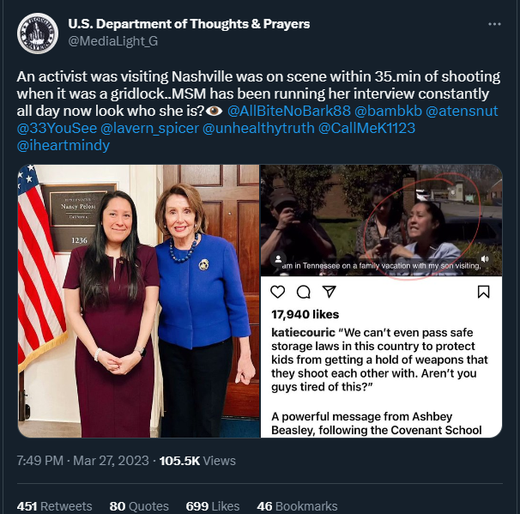This screenshot has height=514, width=520.
Task: Tap the bookmark save icon on Instagram post
Action: pos(483,292)
